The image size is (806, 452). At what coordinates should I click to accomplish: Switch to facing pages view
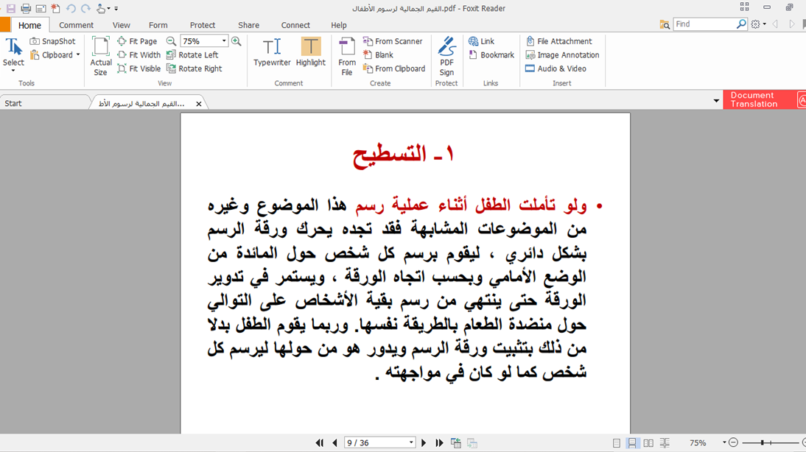[648, 443]
